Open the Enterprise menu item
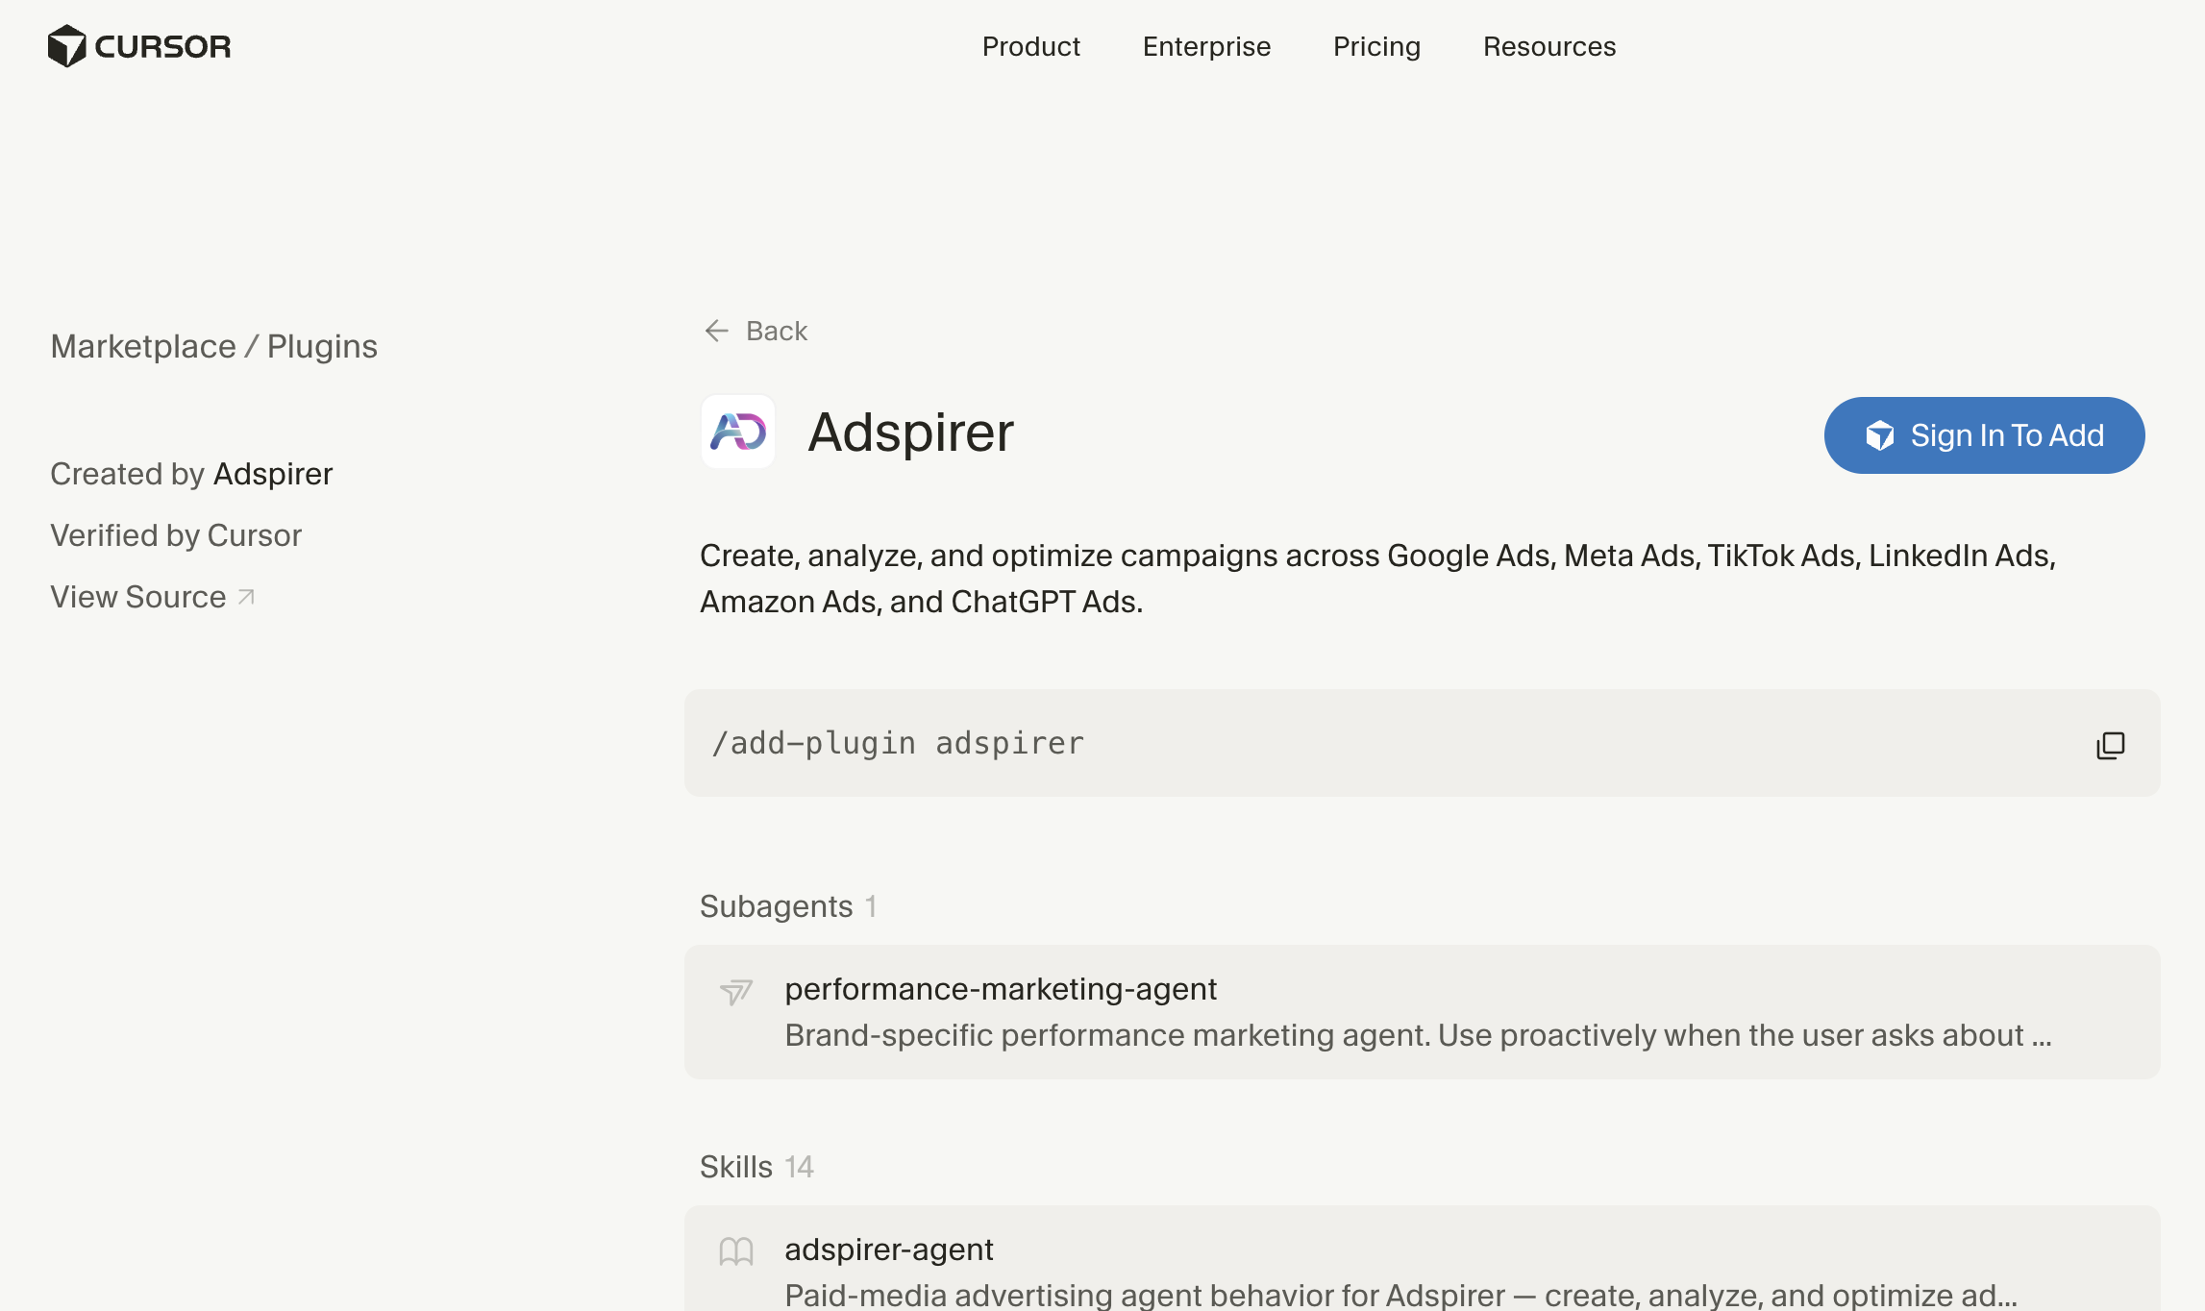2205x1311 pixels. [1206, 46]
